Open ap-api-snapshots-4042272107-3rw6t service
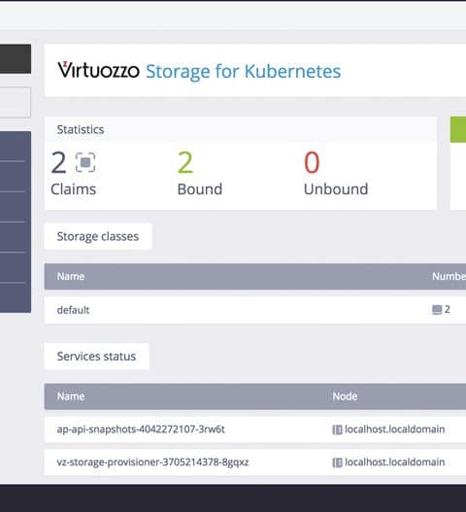 [141, 429]
